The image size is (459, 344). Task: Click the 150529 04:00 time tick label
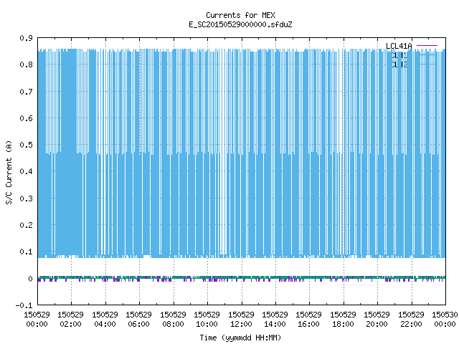(x=105, y=320)
